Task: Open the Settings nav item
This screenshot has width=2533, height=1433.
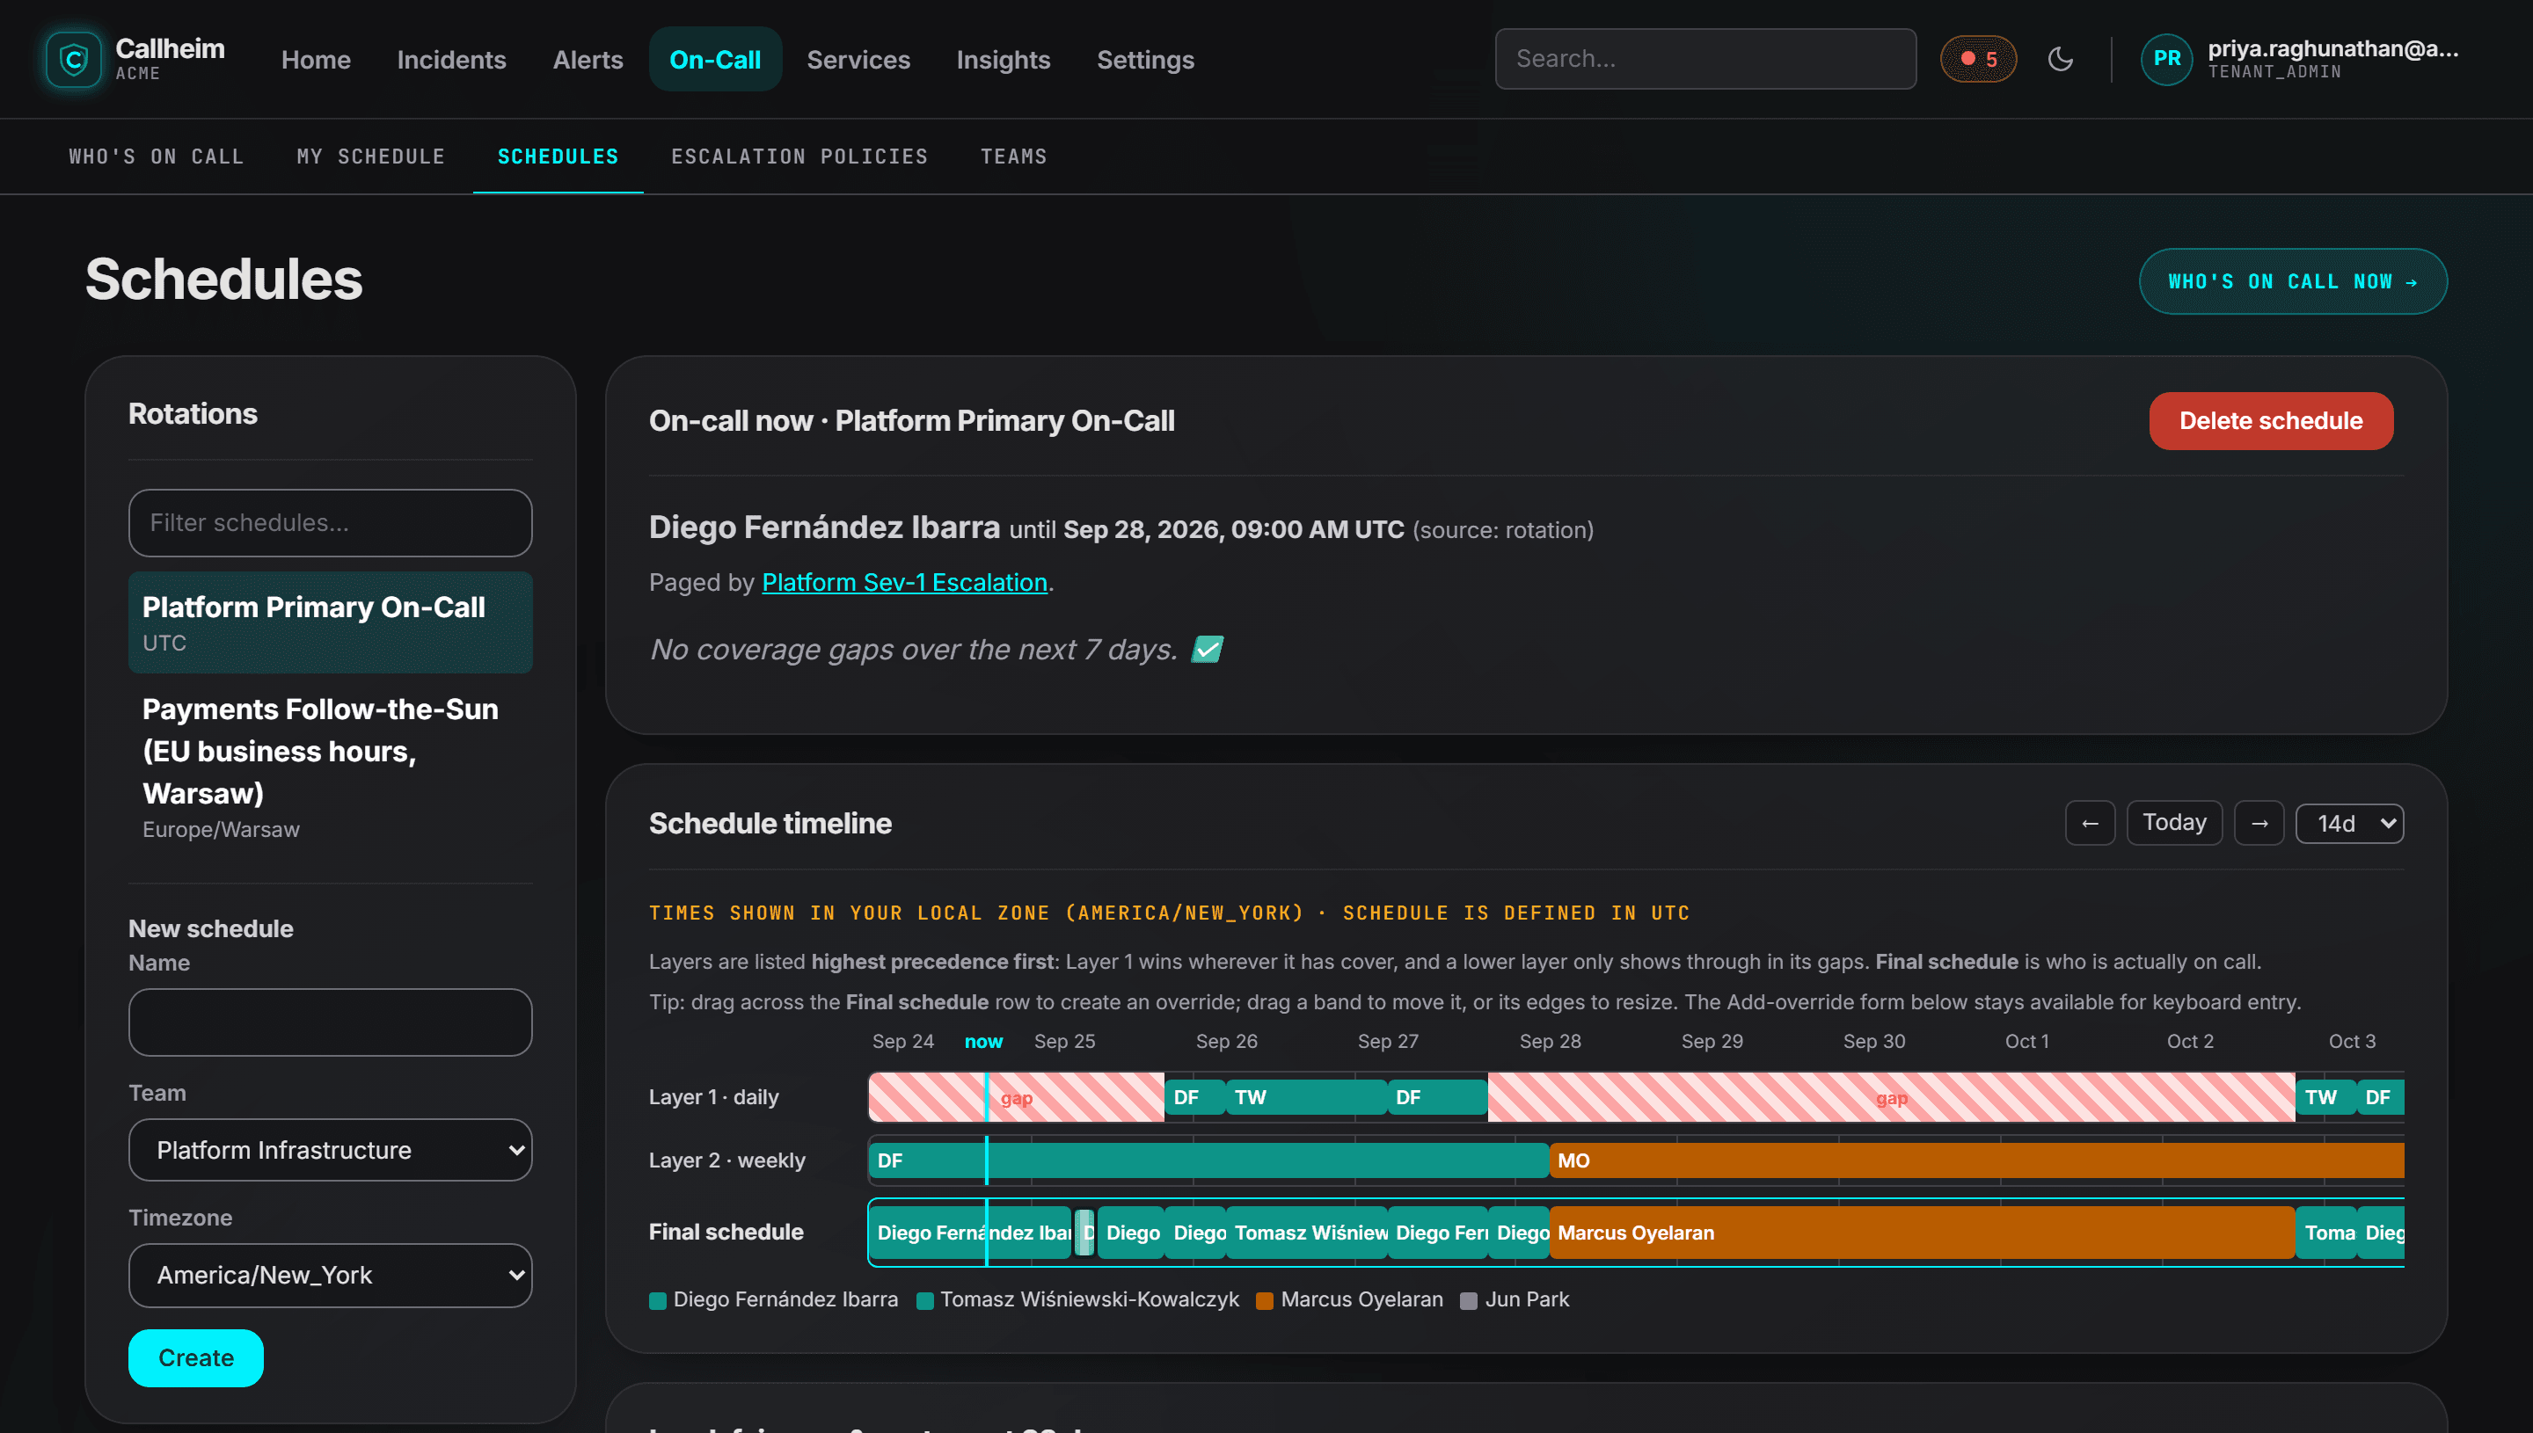Action: tap(1145, 59)
